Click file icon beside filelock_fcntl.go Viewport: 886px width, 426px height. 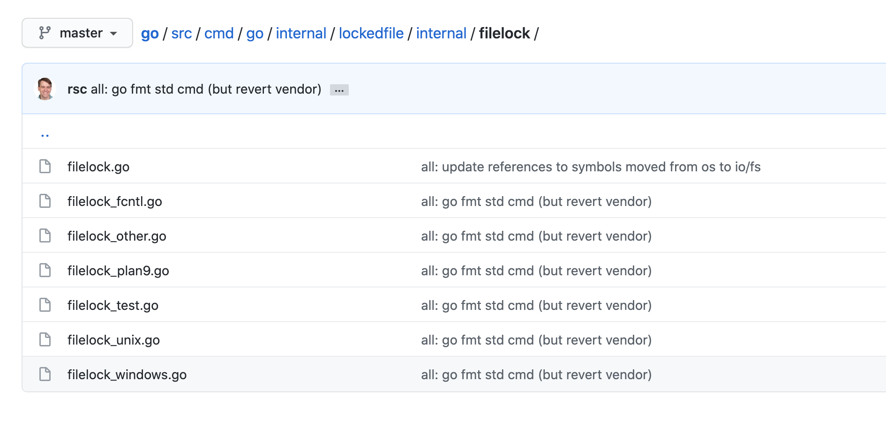pos(45,201)
